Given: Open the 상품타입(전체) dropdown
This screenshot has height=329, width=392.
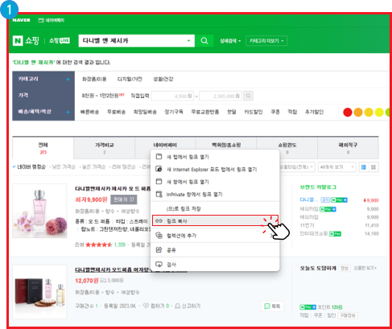Looking at the screenshot, I should (296, 167).
